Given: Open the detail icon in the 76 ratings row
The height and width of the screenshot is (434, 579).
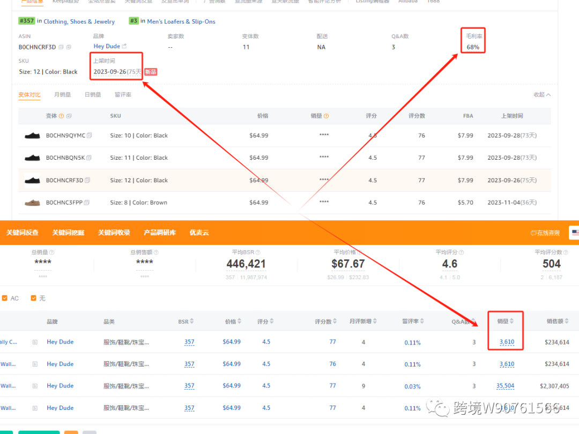Looking at the screenshot, I should 35,364.
